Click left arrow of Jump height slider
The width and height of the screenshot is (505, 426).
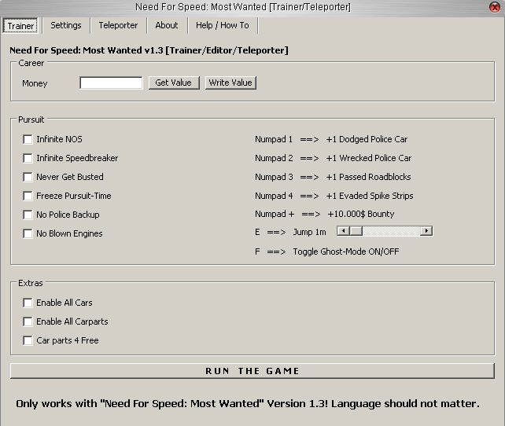coord(343,231)
